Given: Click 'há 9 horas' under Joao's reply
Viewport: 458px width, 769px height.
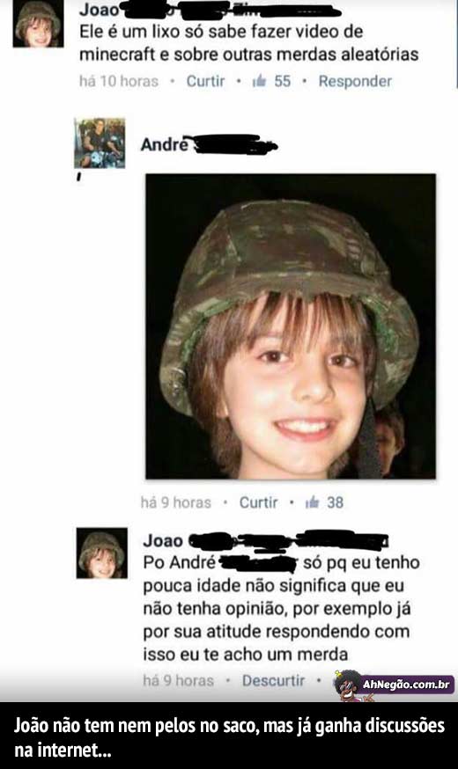Looking at the screenshot, I should (x=178, y=681).
